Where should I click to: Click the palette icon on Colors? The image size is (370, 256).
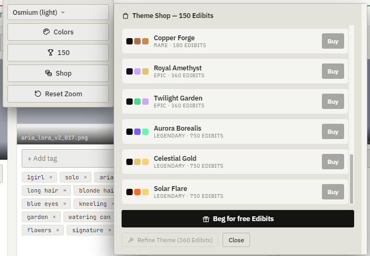pyautogui.click(x=47, y=32)
